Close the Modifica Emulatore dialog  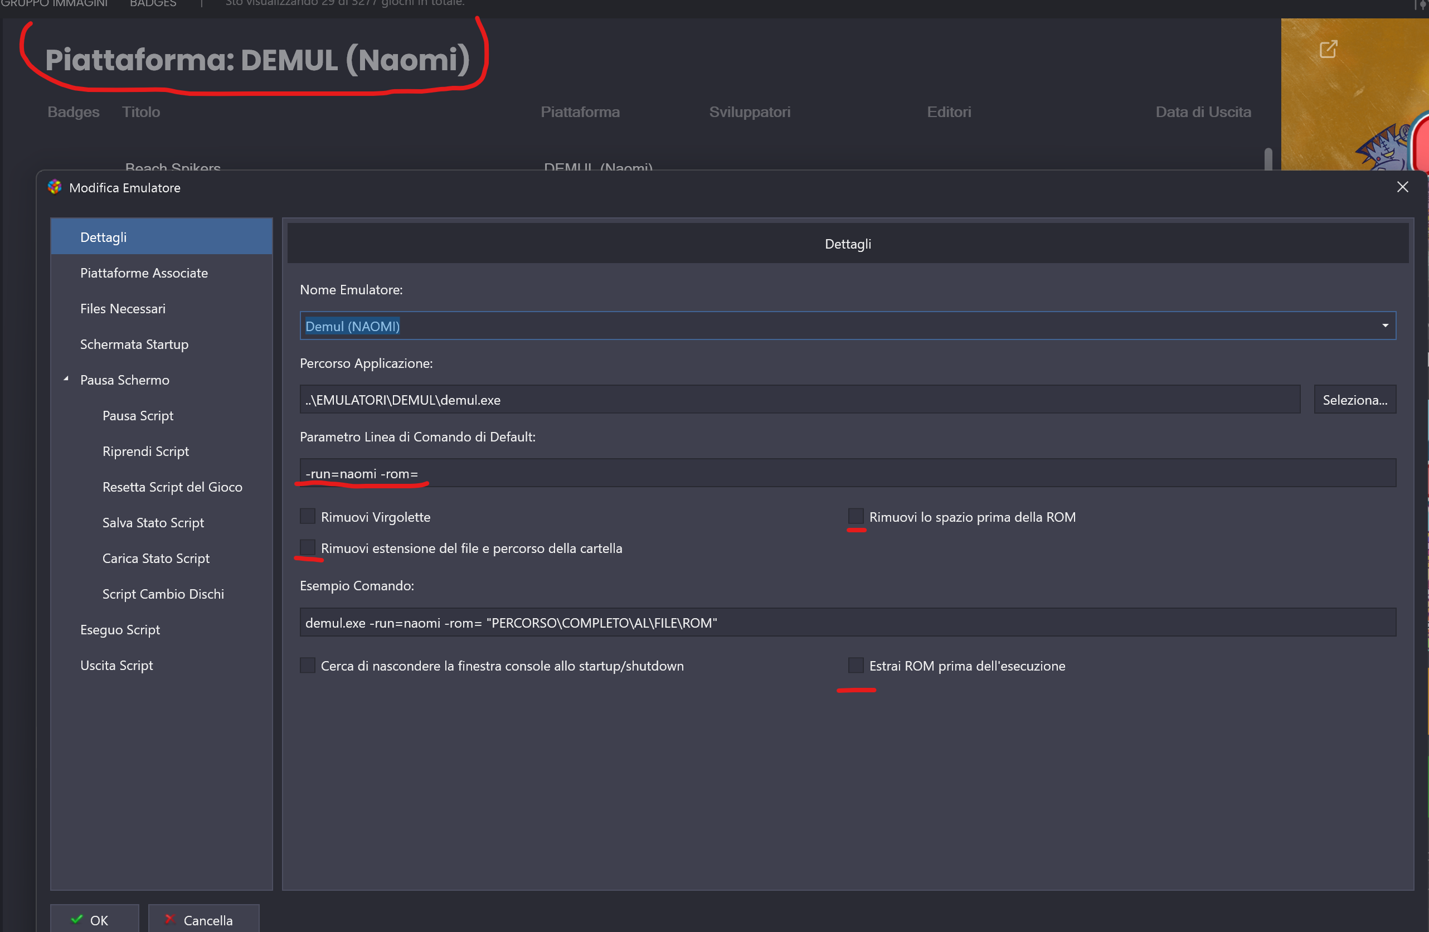(x=1402, y=187)
